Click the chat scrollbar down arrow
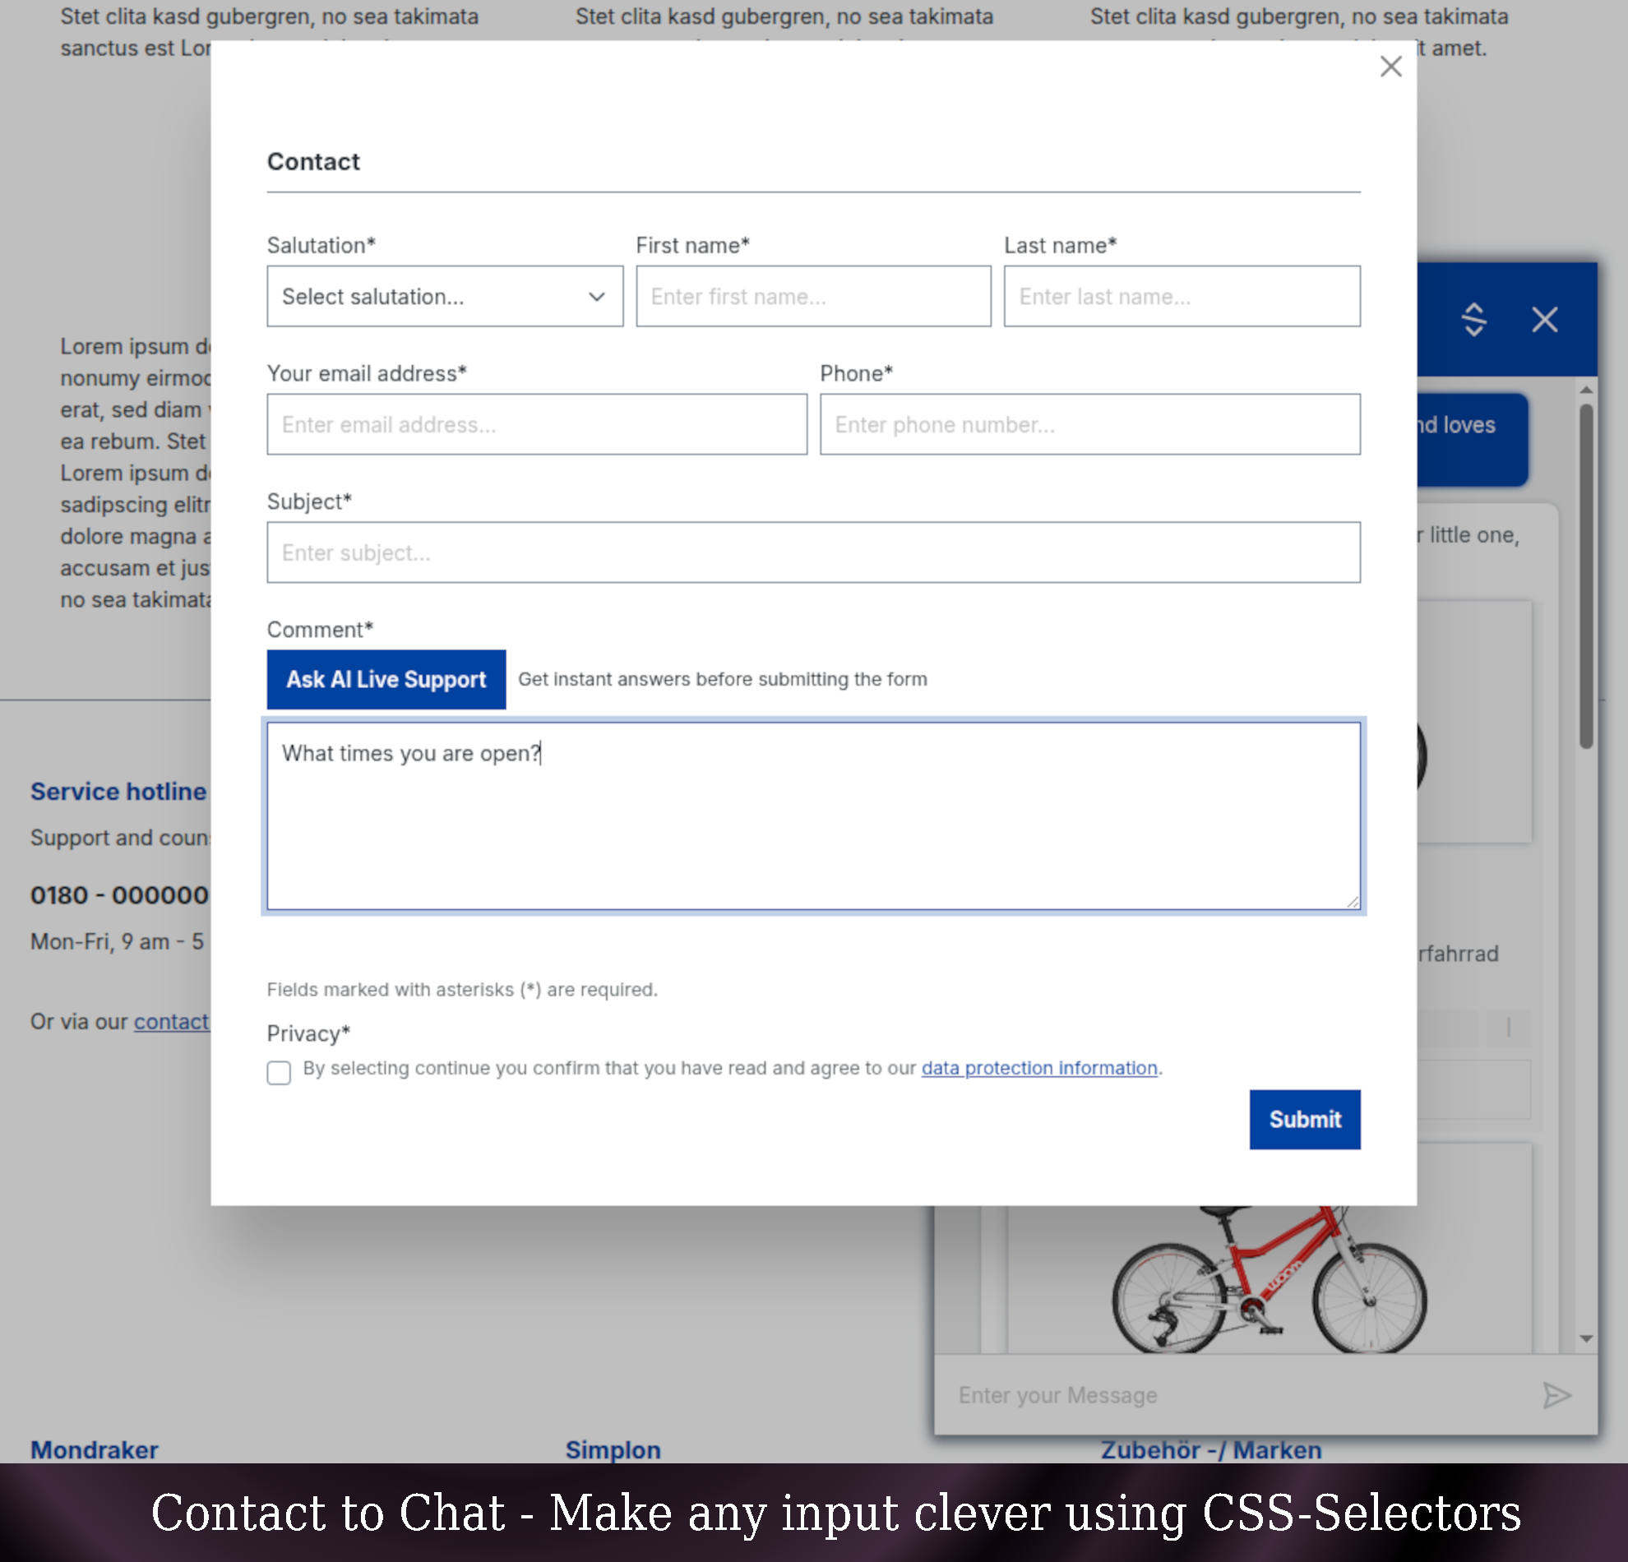This screenshot has width=1628, height=1562. pyautogui.click(x=1585, y=1338)
